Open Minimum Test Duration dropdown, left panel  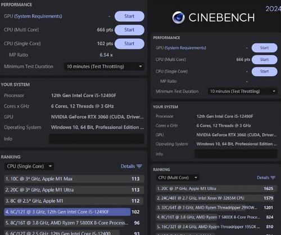pyautogui.click(x=104, y=66)
